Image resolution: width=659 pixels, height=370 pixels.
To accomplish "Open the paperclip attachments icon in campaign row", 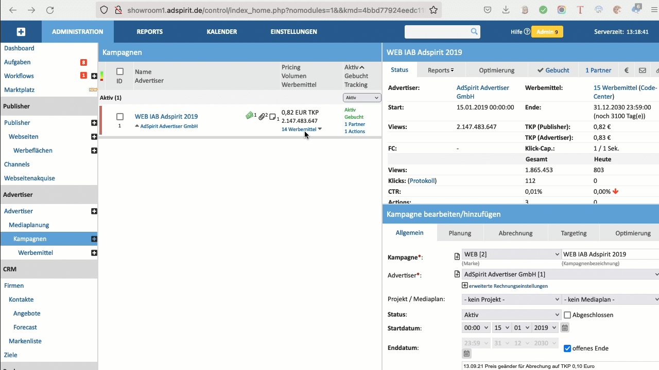I will coord(262,117).
